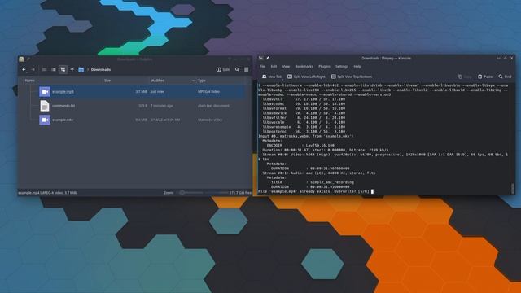Click the 'Matroska video' type cell
Image resolution: width=521 pixels, height=293 pixels.
(210, 120)
